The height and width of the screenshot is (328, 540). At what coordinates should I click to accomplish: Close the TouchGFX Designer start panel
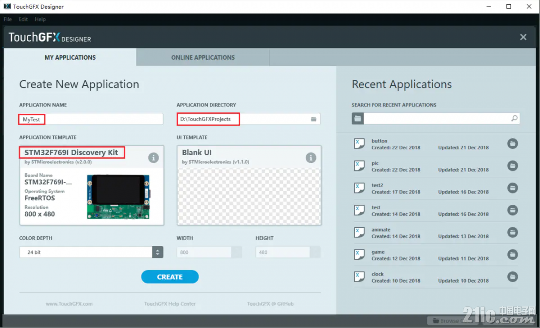point(523,37)
